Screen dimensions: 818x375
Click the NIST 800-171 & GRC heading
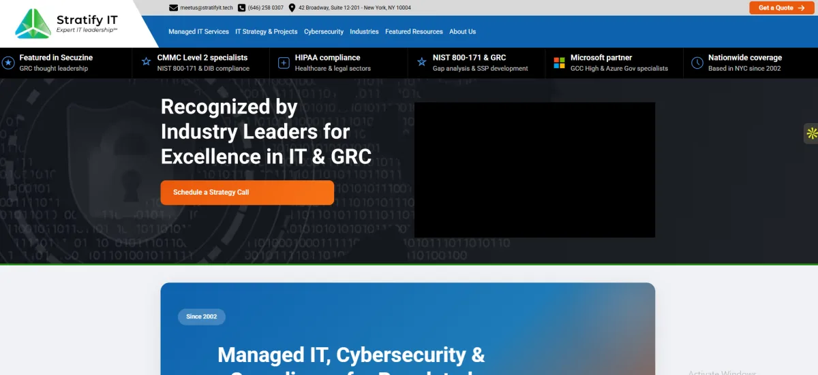point(469,58)
